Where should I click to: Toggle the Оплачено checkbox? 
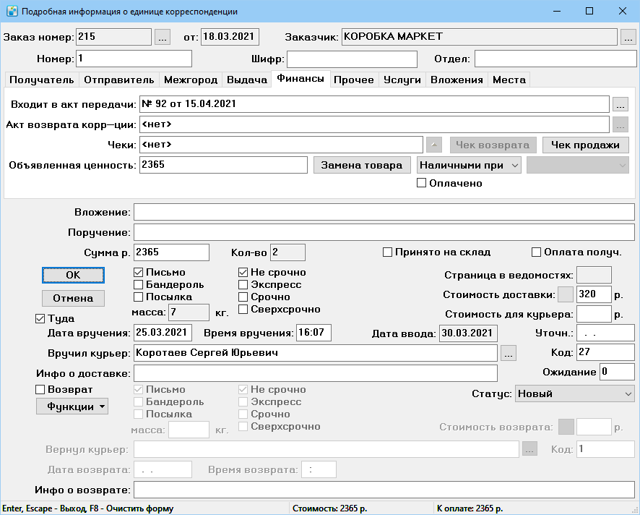(x=421, y=183)
